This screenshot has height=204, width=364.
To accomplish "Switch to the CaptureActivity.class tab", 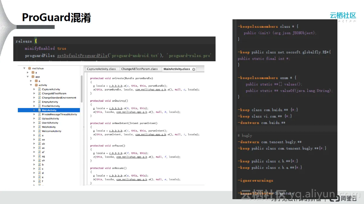I will pyautogui.click(x=101, y=69).
